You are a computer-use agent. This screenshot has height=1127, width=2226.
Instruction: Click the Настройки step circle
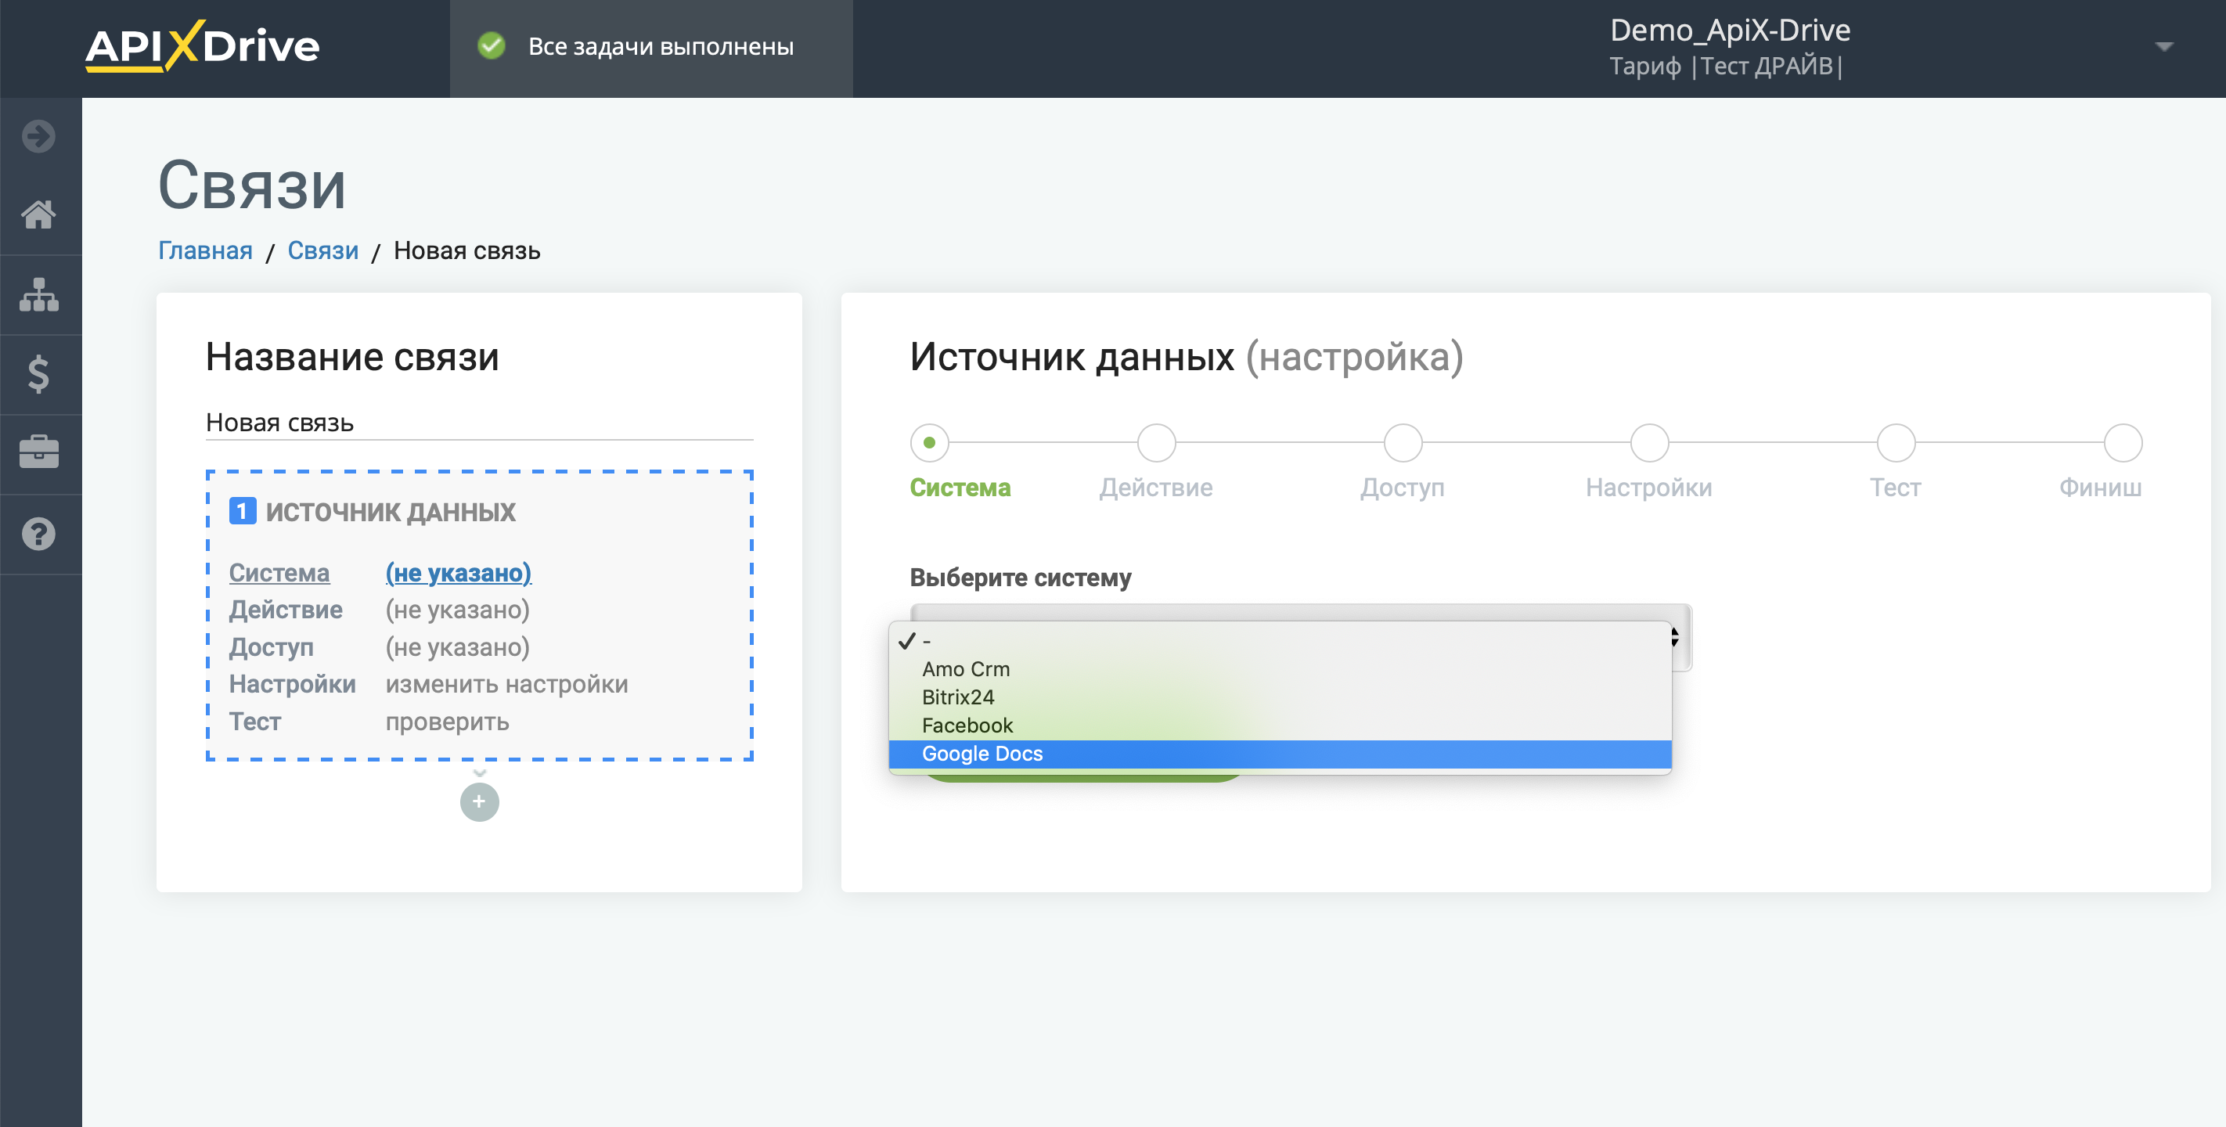[x=1649, y=442]
